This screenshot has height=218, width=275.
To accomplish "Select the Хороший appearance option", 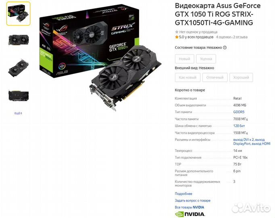I will click(241, 78).
